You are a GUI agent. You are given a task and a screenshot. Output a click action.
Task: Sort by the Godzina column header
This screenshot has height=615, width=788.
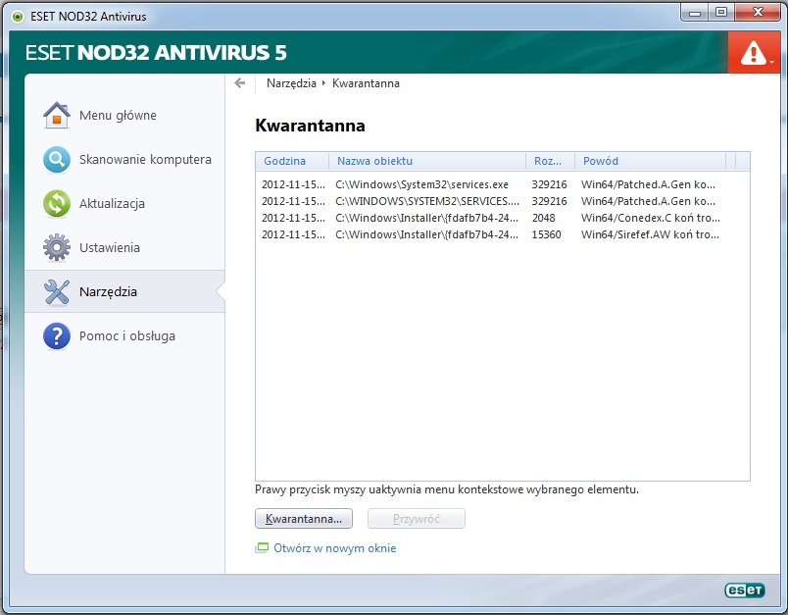[x=284, y=161]
